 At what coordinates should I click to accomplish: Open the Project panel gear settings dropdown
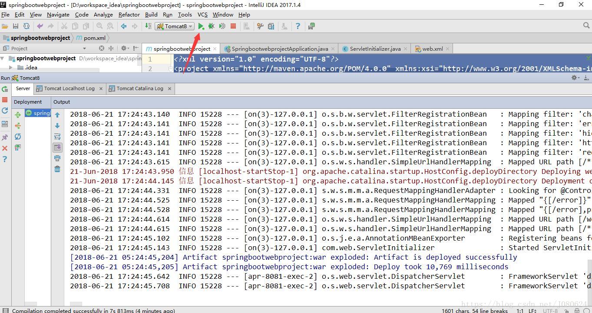click(125, 48)
